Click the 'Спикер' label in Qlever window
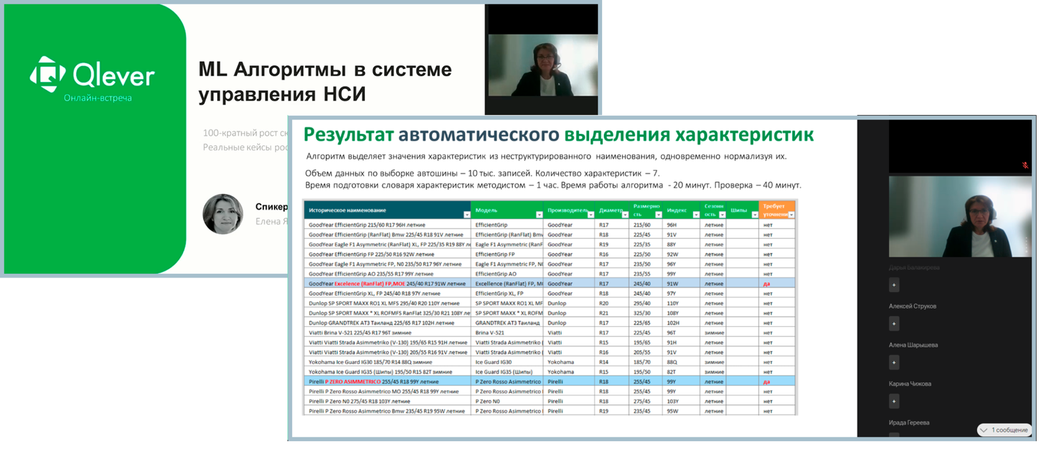This screenshot has width=1046, height=453. pos(271,207)
